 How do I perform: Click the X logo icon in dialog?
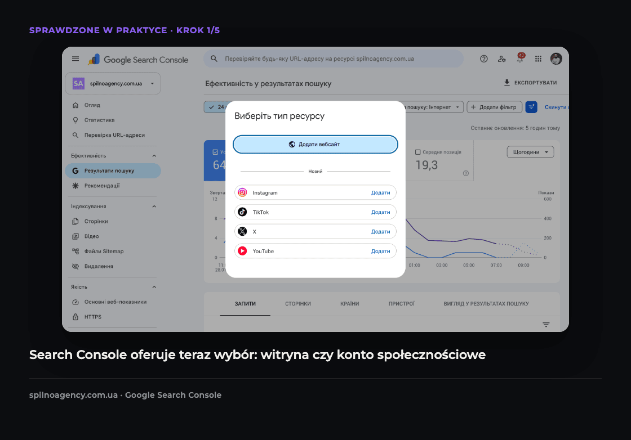242,231
